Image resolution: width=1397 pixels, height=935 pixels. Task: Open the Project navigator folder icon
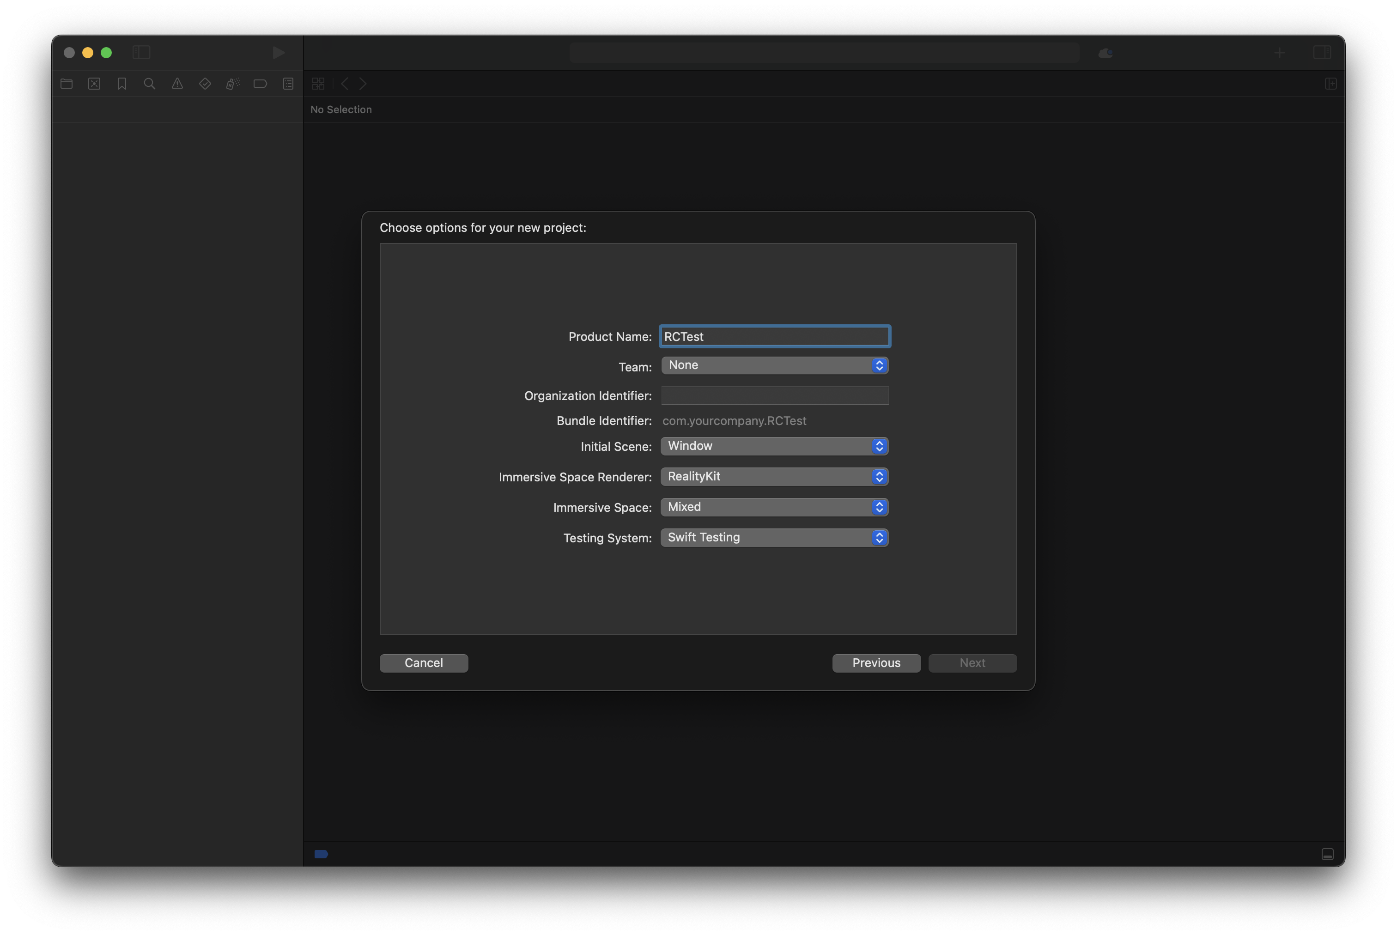pos(66,84)
